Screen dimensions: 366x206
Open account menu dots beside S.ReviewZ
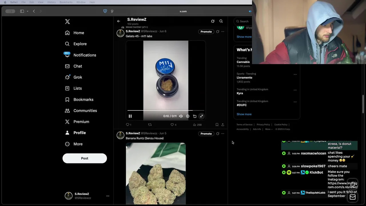tap(108, 196)
